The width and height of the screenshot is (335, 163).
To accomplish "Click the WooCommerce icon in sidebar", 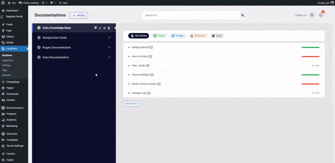I will [3, 108].
